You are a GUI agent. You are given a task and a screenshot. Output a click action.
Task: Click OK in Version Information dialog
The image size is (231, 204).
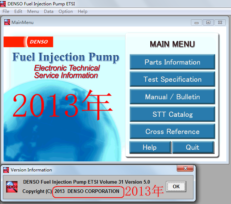pos(176,186)
